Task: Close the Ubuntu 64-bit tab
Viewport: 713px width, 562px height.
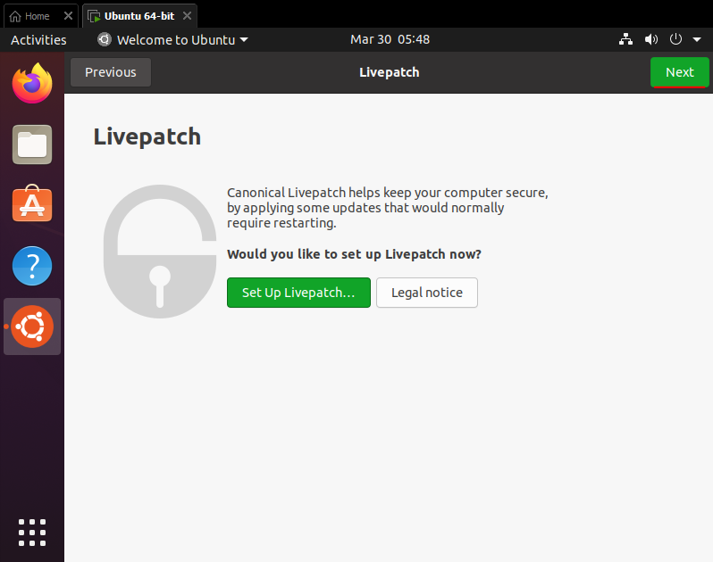Action: click(187, 16)
